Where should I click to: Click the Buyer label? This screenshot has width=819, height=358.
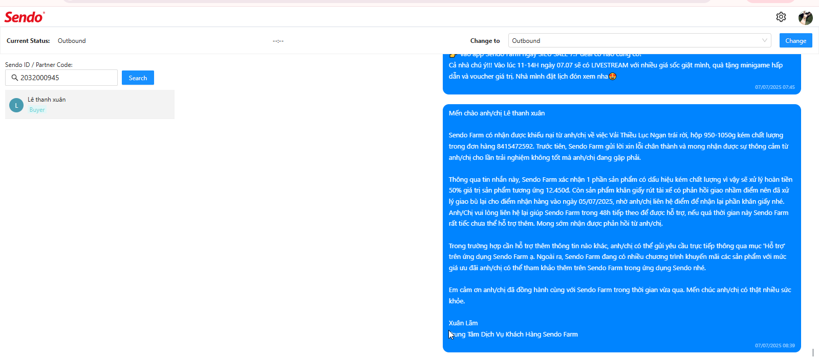(37, 110)
